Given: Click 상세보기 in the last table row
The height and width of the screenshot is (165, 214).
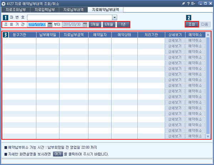Looking at the screenshot, I should point(175,136).
